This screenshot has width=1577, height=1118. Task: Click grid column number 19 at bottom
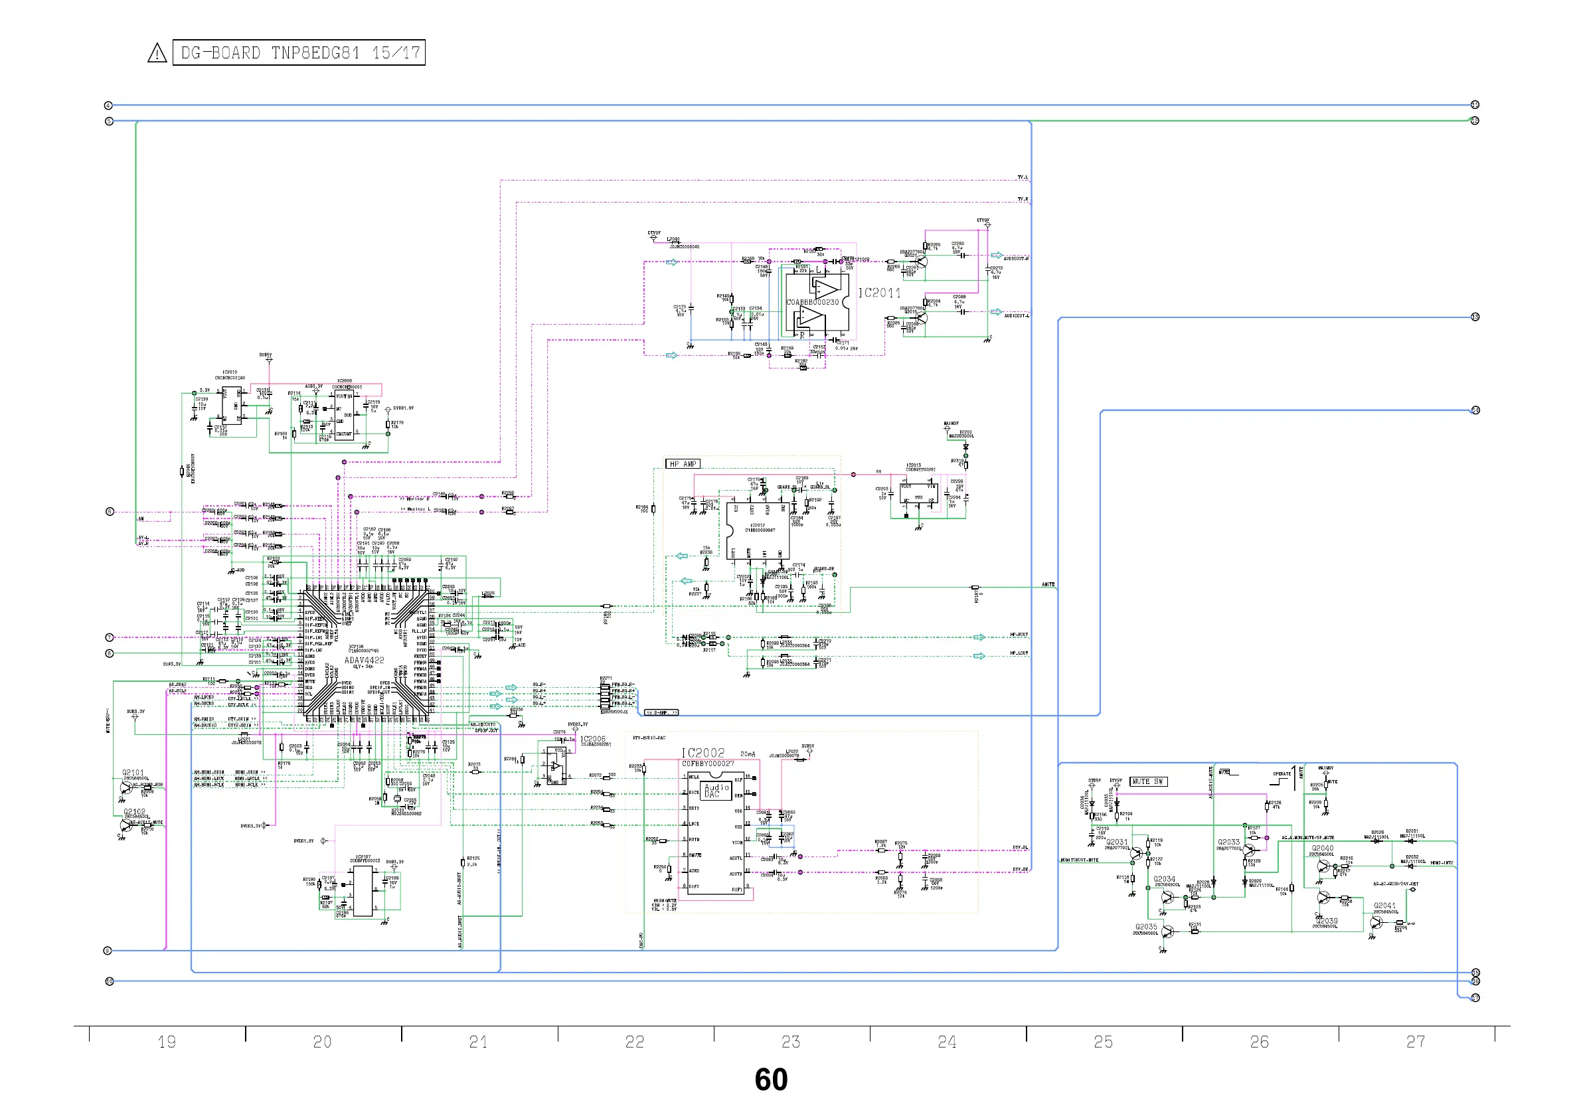point(167,1042)
